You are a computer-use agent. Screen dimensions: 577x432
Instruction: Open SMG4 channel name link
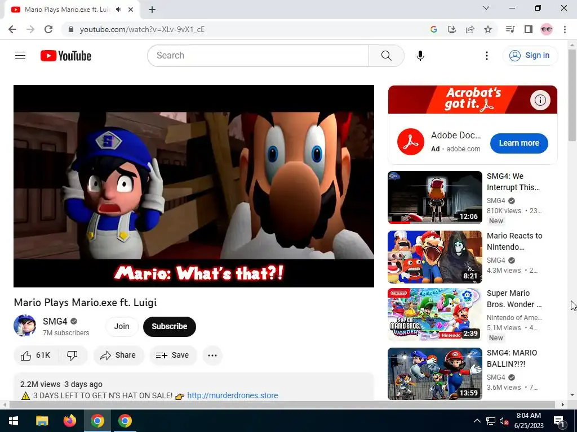(55, 321)
